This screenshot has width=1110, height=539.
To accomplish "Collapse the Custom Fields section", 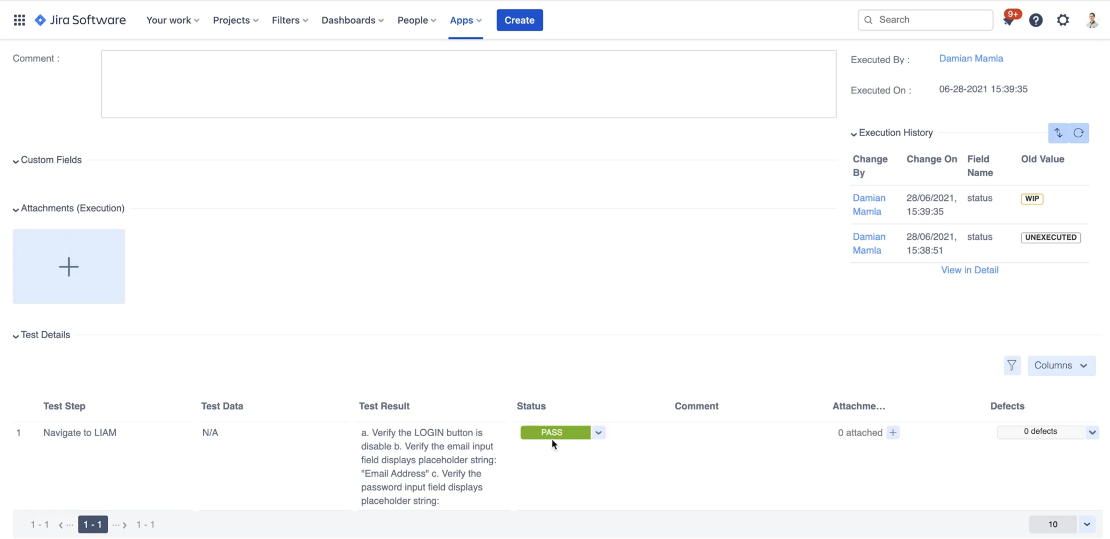I will coord(16,161).
